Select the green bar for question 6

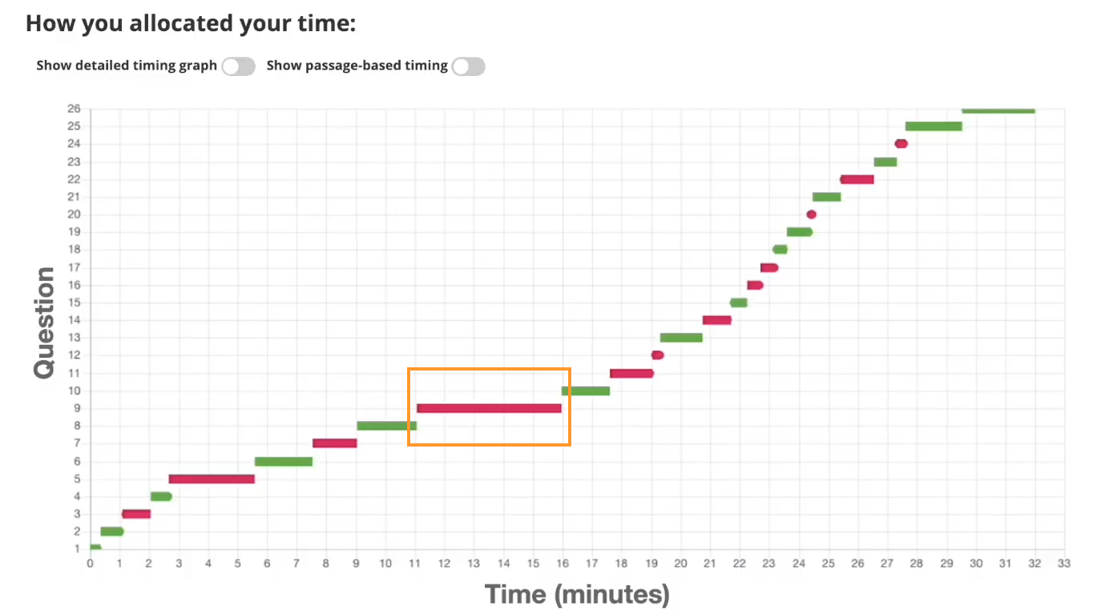284,462
